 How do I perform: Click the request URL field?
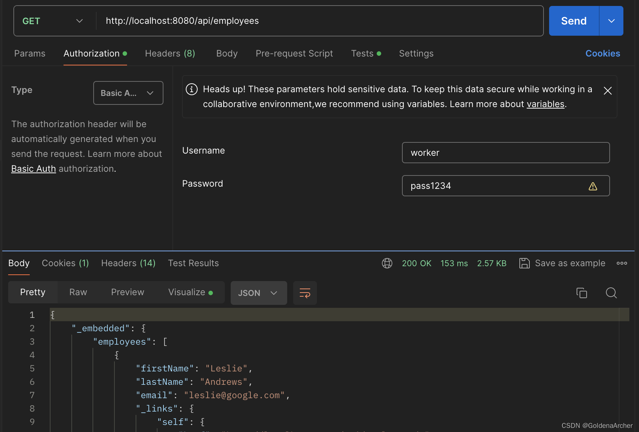319,21
